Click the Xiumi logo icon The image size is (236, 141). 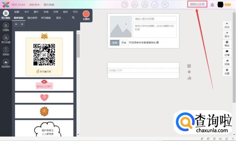(6, 4)
